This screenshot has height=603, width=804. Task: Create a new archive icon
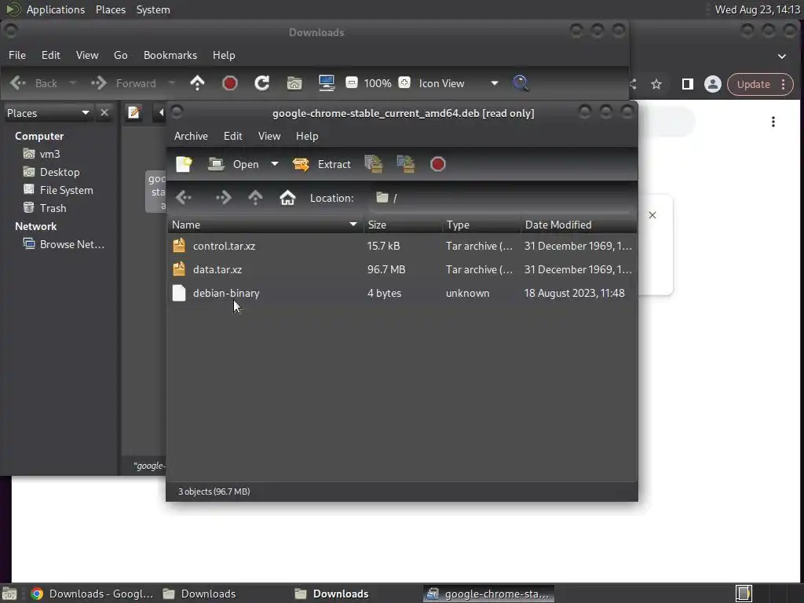tap(184, 164)
